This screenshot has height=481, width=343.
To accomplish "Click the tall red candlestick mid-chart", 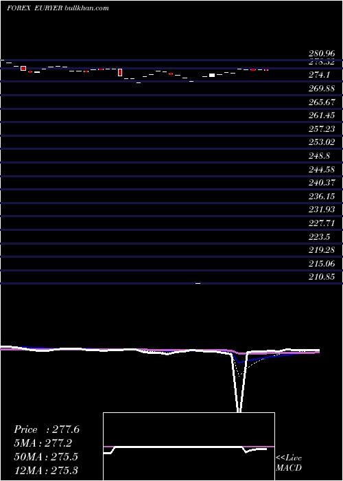I will click(x=120, y=72).
